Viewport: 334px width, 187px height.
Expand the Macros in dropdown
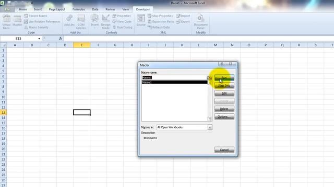210,127
